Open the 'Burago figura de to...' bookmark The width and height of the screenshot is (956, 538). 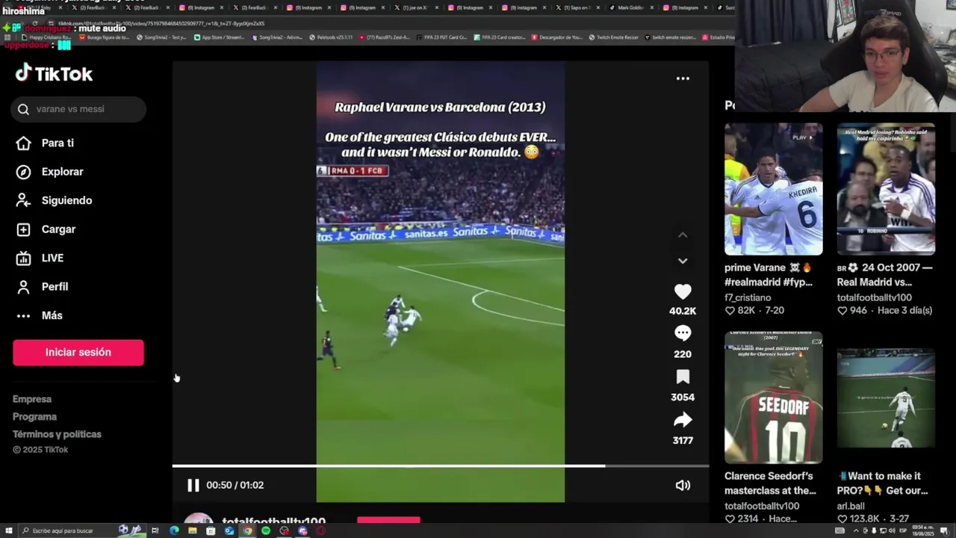[x=105, y=37]
